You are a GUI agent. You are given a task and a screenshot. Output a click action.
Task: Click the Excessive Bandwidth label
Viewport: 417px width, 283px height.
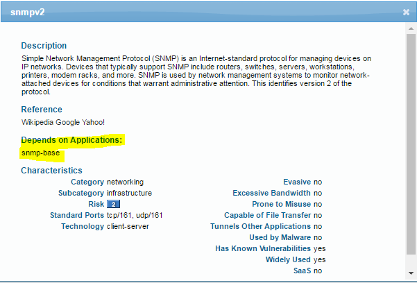[x=272, y=193]
